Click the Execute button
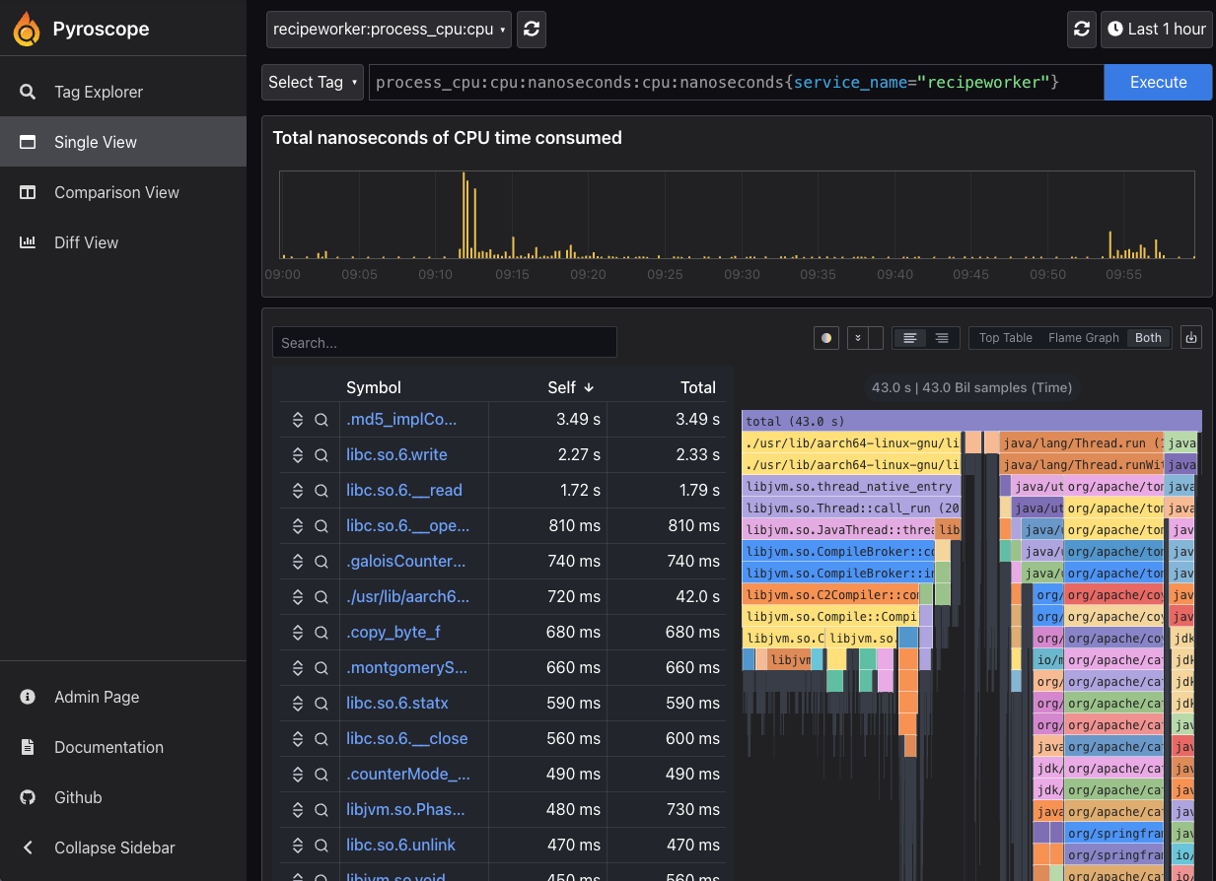 (x=1158, y=83)
